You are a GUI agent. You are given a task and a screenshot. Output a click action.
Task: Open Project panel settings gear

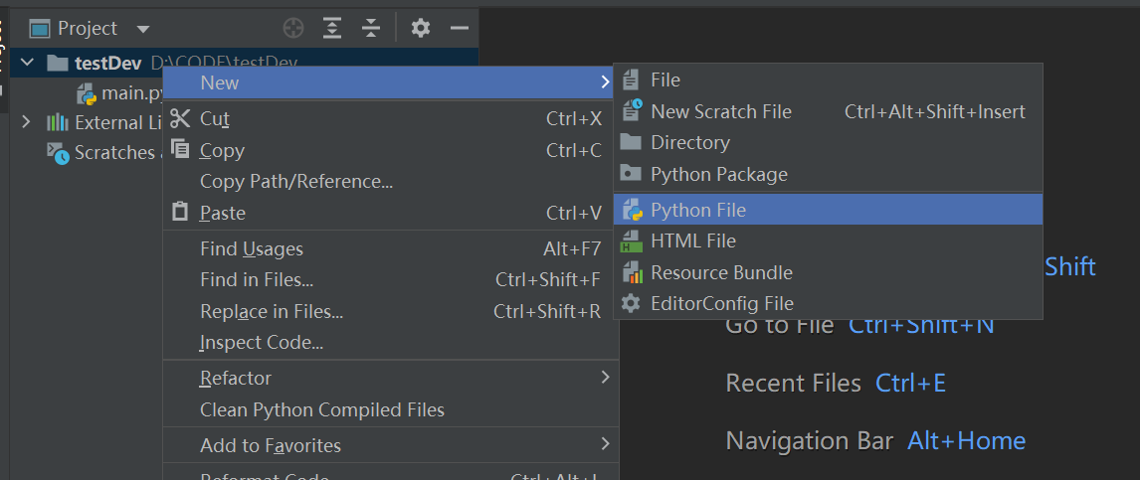pyautogui.click(x=421, y=28)
